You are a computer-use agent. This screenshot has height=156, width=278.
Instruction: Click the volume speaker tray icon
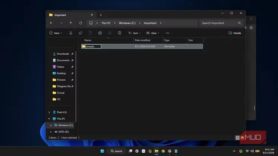(x=252, y=151)
